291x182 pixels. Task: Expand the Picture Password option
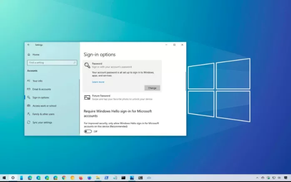coord(122,97)
